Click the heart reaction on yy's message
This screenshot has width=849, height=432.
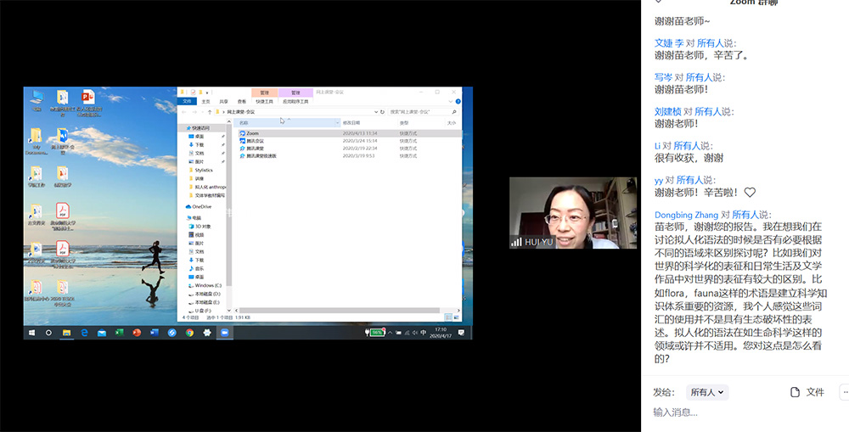click(x=750, y=193)
